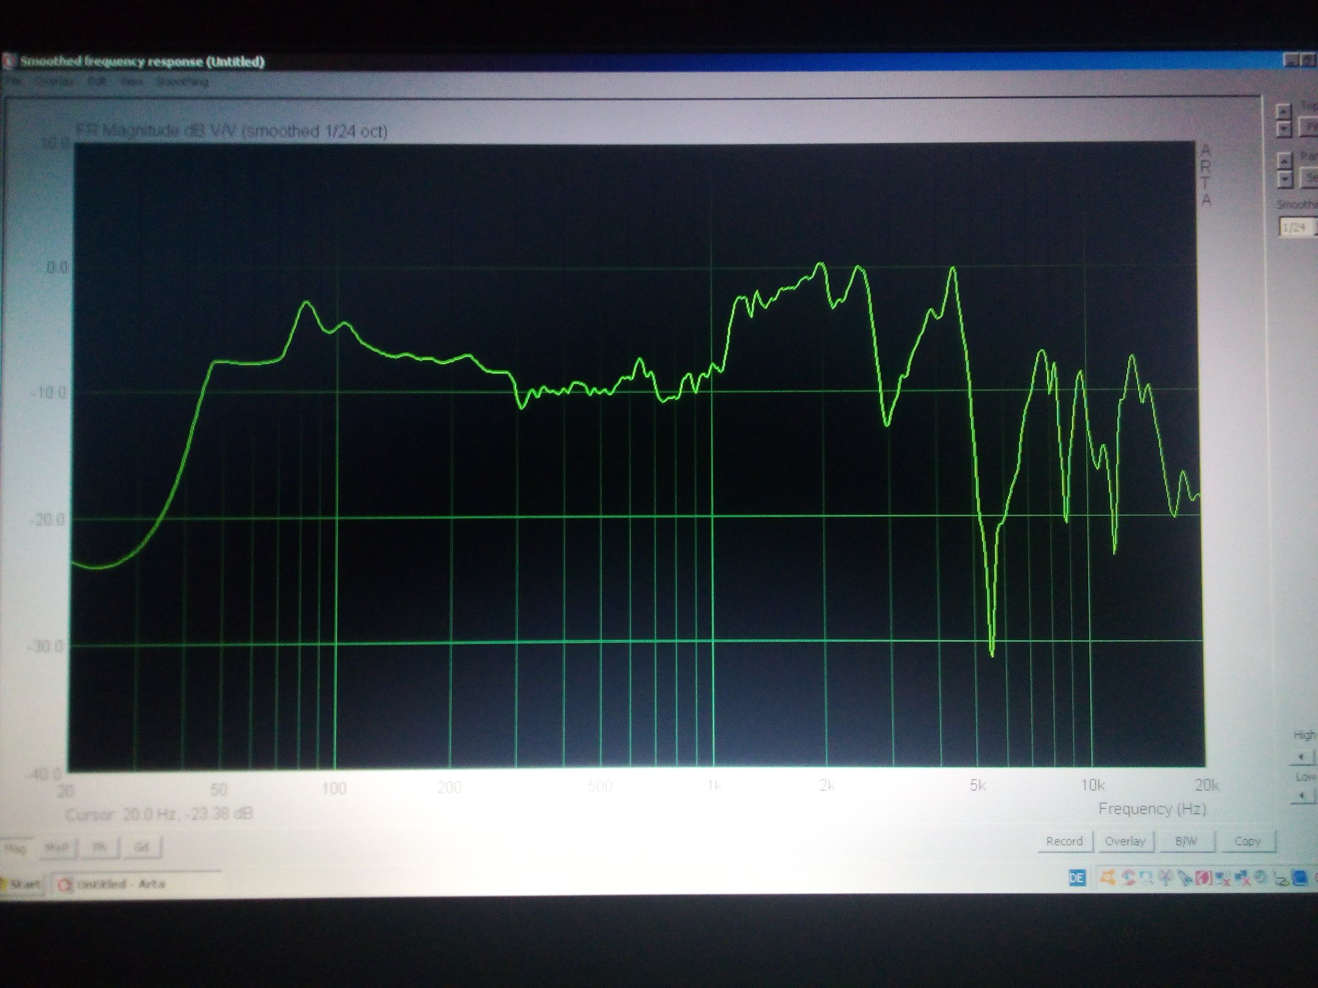Image resolution: width=1318 pixels, height=988 pixels.
Task: Click the -20.0 dB axis label
Action: (48, 520)
